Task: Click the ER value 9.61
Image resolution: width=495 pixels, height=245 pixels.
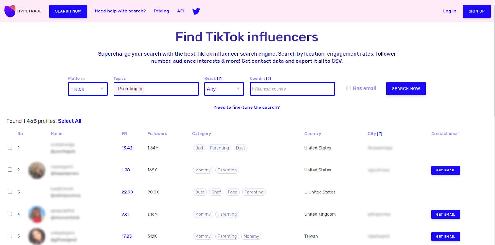Action: 126,214
